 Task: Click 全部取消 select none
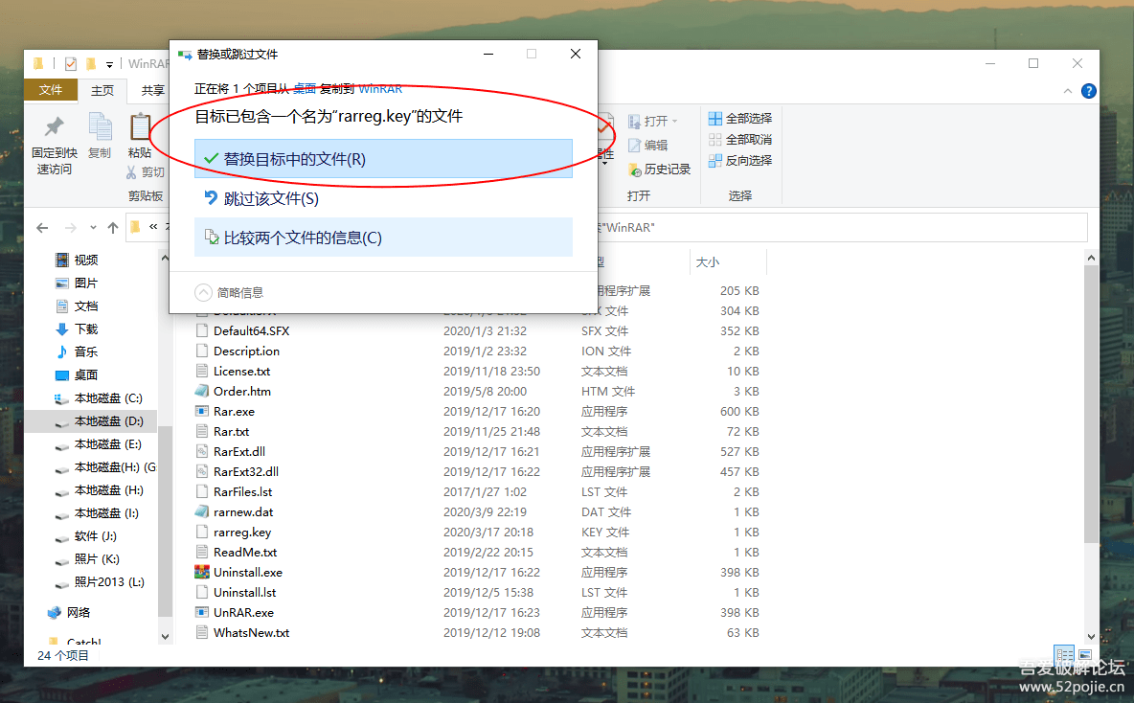pos(740,139)
